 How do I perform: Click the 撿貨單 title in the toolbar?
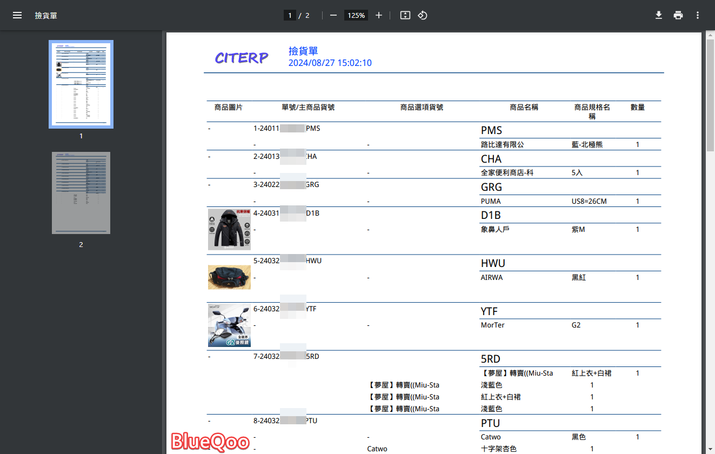(x=46, y=15)
